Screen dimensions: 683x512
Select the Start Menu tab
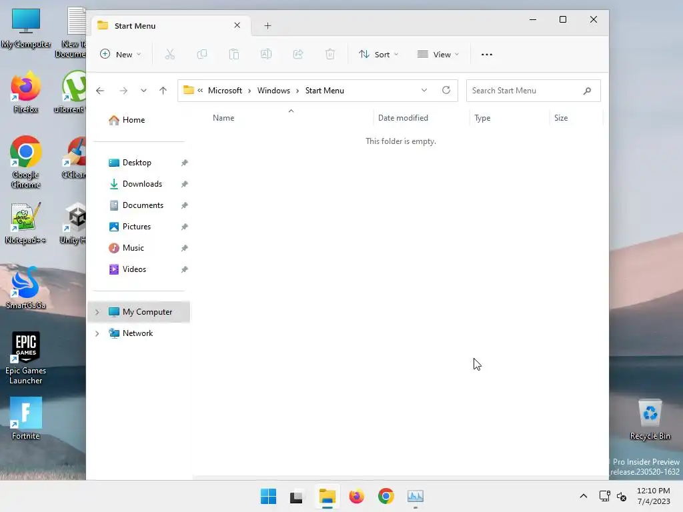pyautogui.click(x=170, y=26)
